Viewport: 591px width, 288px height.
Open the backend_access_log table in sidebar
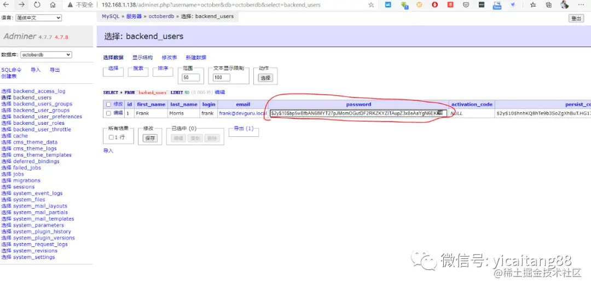point(39,91)
